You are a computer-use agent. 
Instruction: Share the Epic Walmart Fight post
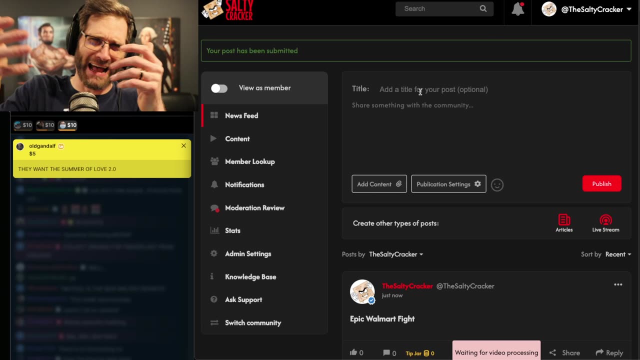point(564,352)
